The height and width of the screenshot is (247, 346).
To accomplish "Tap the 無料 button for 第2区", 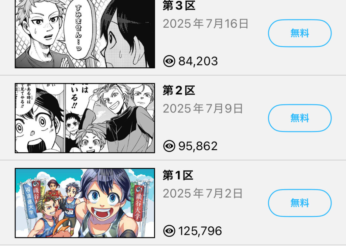I will point(300,118).
